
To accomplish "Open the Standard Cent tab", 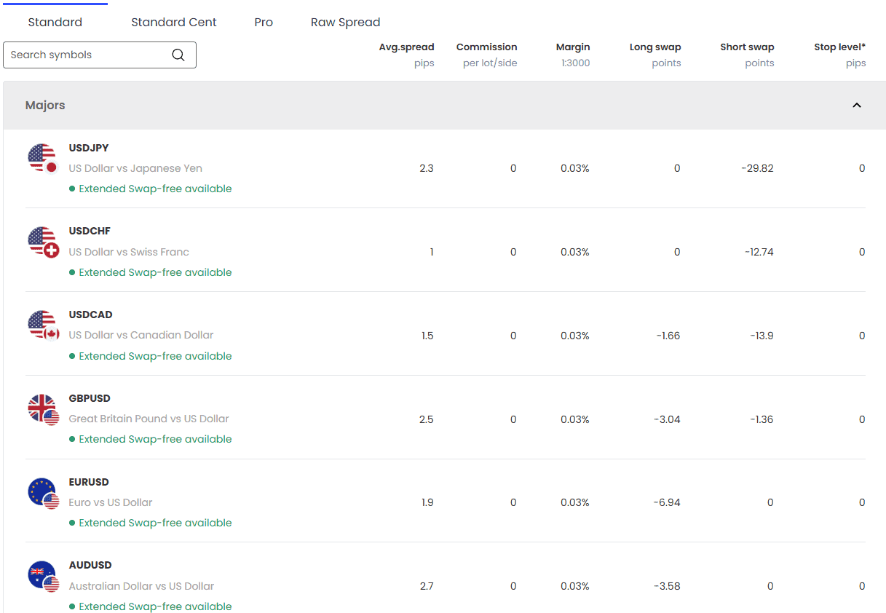I will coord(174,23).
